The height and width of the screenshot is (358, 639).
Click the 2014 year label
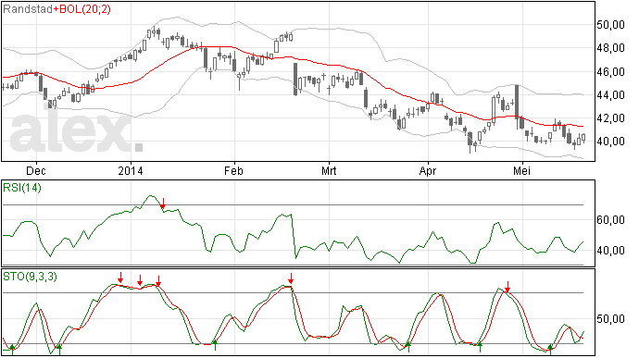pyautogui.click(x=131, y=170)
